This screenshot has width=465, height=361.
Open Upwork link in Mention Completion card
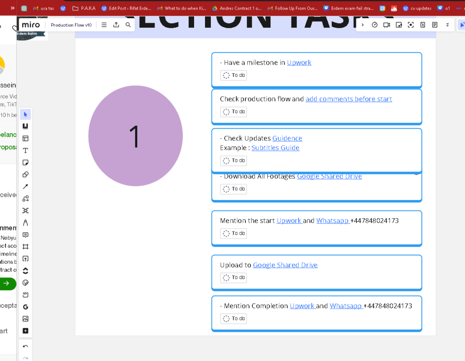coord(302,306)
